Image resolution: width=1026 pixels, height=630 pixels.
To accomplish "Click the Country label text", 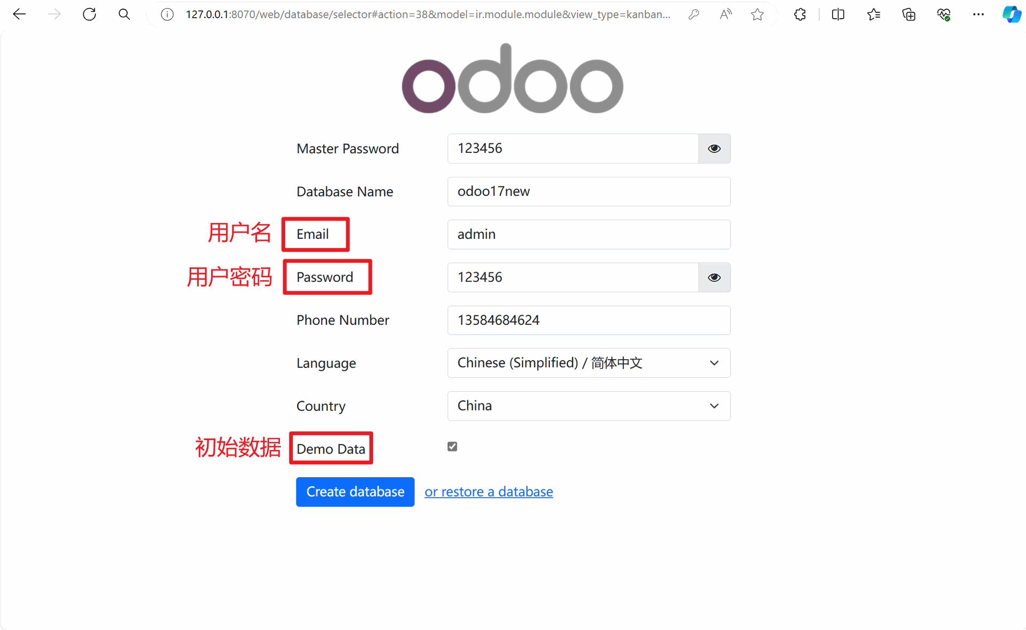I will pos(321,406).
